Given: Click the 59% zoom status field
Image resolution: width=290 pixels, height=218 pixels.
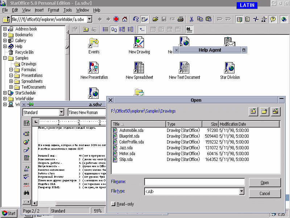Looking at the screenshot, I should tap(98, 211).
